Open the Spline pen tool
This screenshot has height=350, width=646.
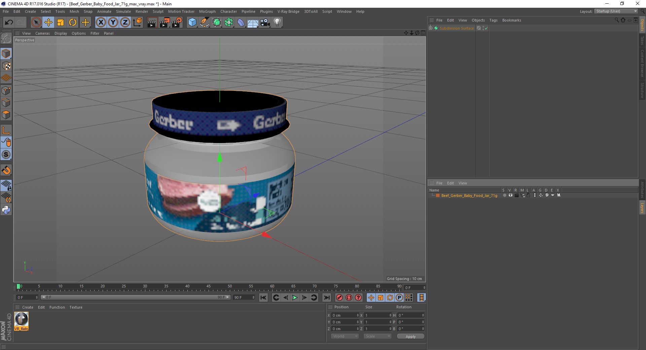pyautogui.click(x=205, y=23)
